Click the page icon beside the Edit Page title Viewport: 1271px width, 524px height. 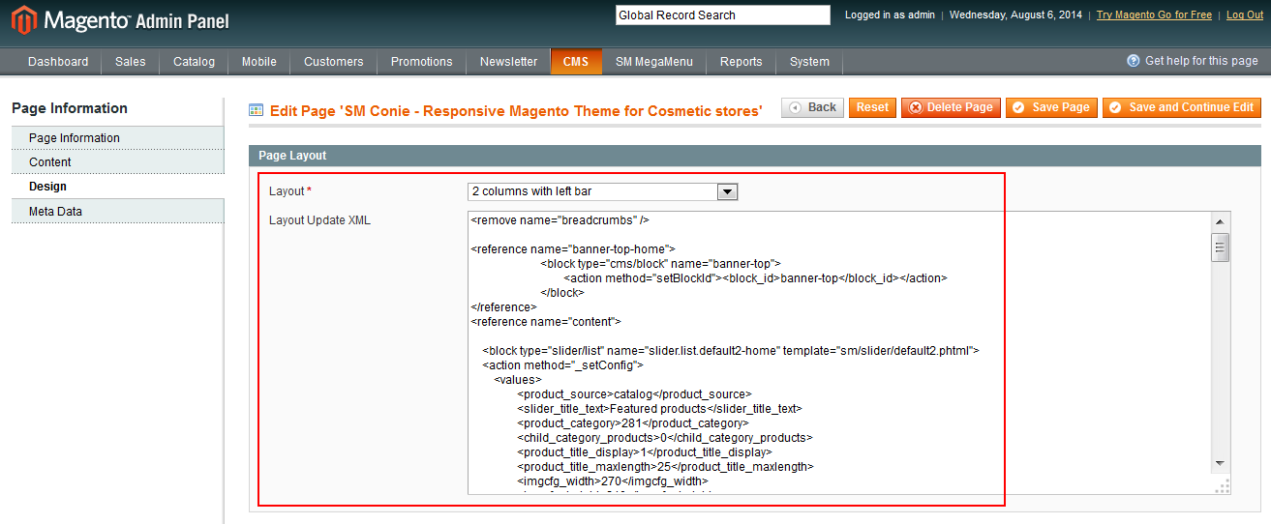coord(257,110)
